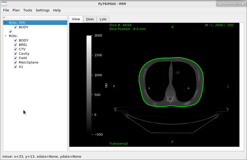
Task: Click the circular icon in the title bar
Action: (219, 4)
